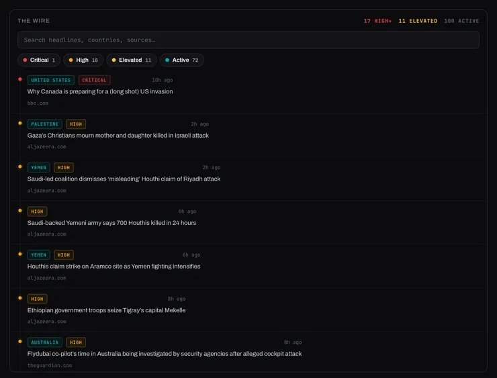Open Ethiopian troops seize Mekelle headline
This screenshot has width=497, height=378.
tap(106, 310)
